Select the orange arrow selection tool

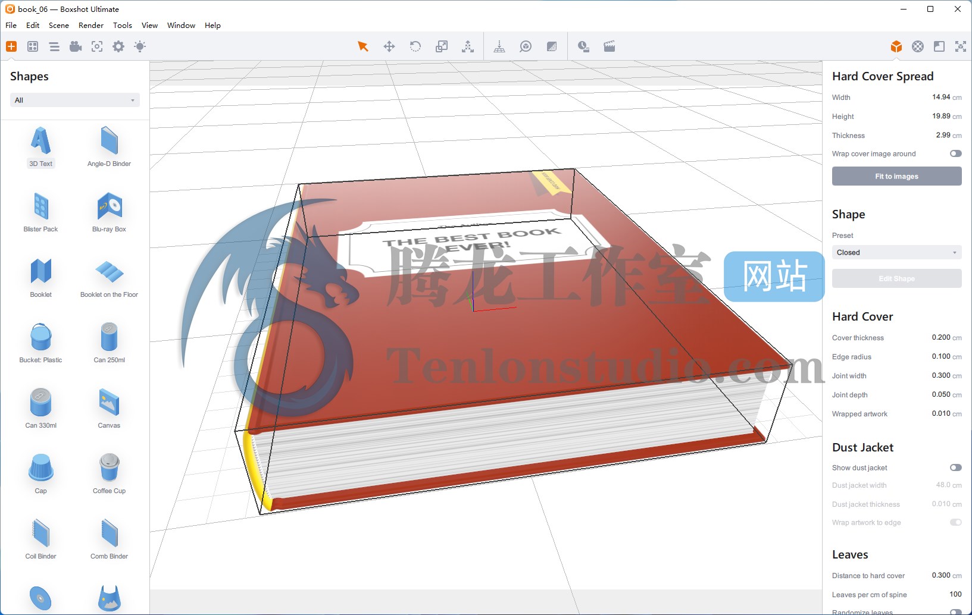362,46
